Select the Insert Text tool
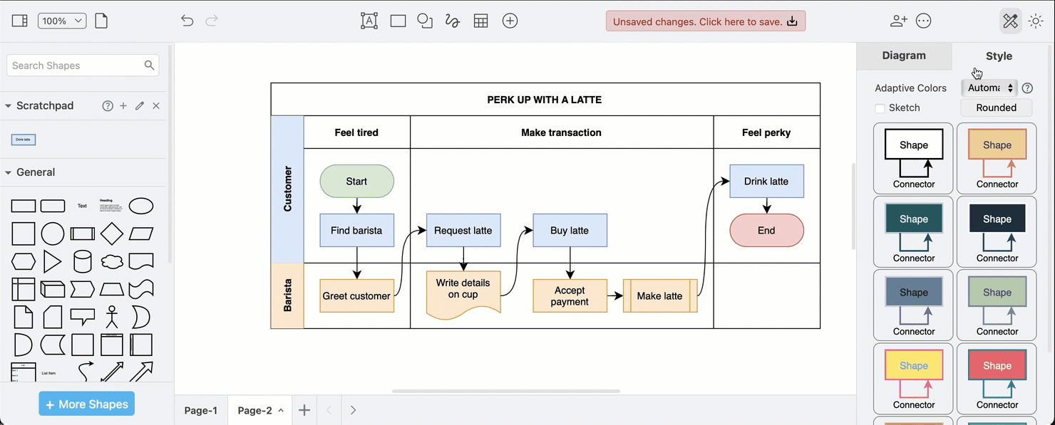This screenshot has height=425, width=1055. coord(369,21)
